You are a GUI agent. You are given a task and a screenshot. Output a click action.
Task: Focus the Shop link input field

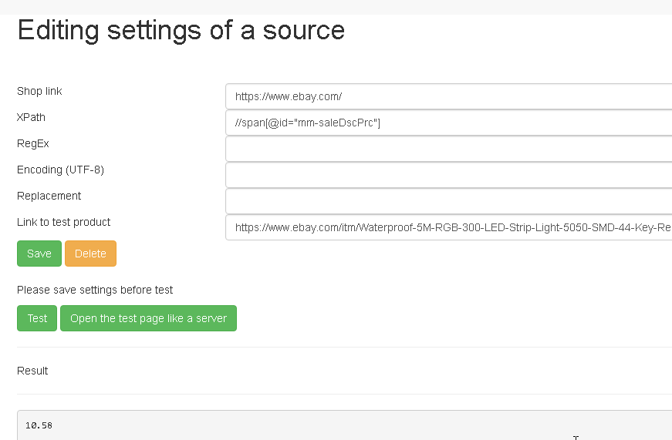(449, 96)
